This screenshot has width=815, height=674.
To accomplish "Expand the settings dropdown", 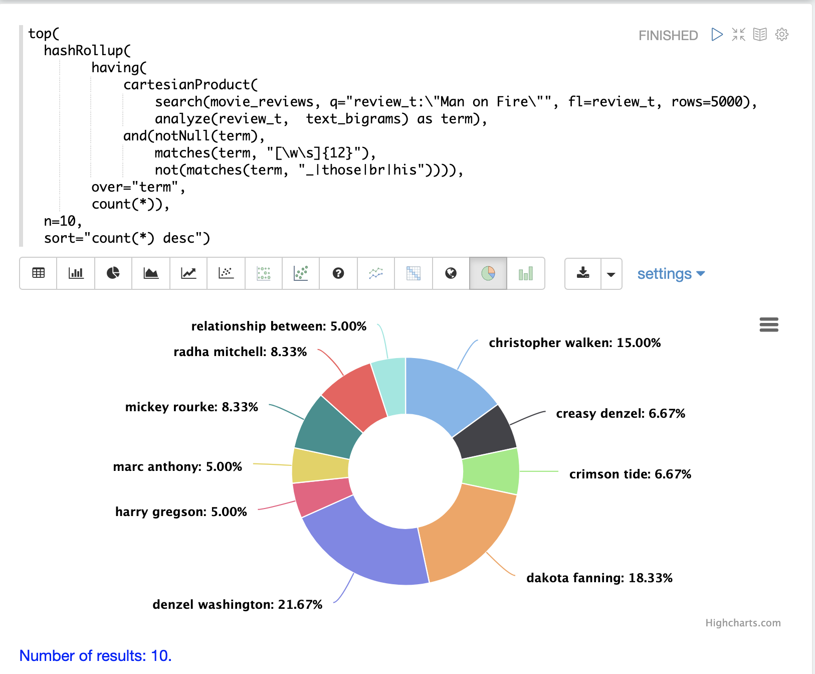I will pyautogui.click(x=671, y=274).
